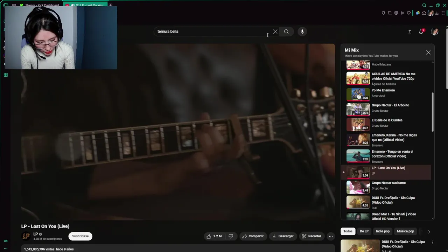This screenshot has height=252, width=448.
Task: Open a new browser tab with plus
Action: point(110,5)
